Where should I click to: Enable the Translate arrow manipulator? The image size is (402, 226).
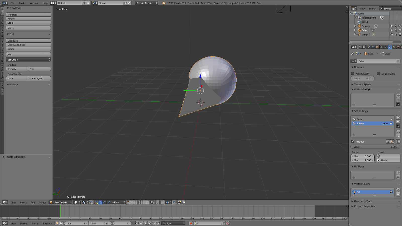tap(100, 202)
